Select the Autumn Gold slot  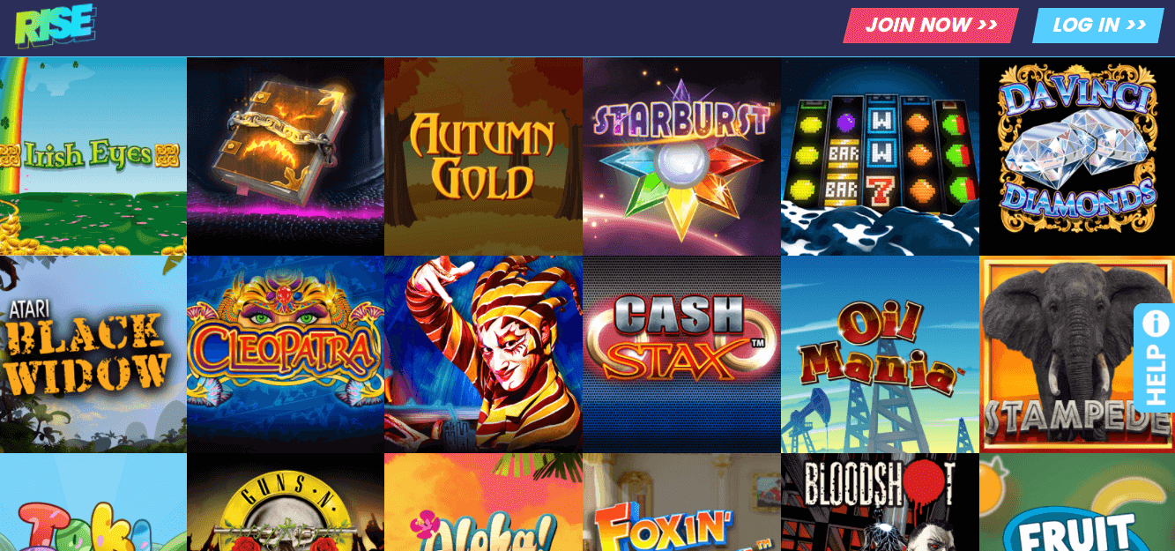[483, 156]
